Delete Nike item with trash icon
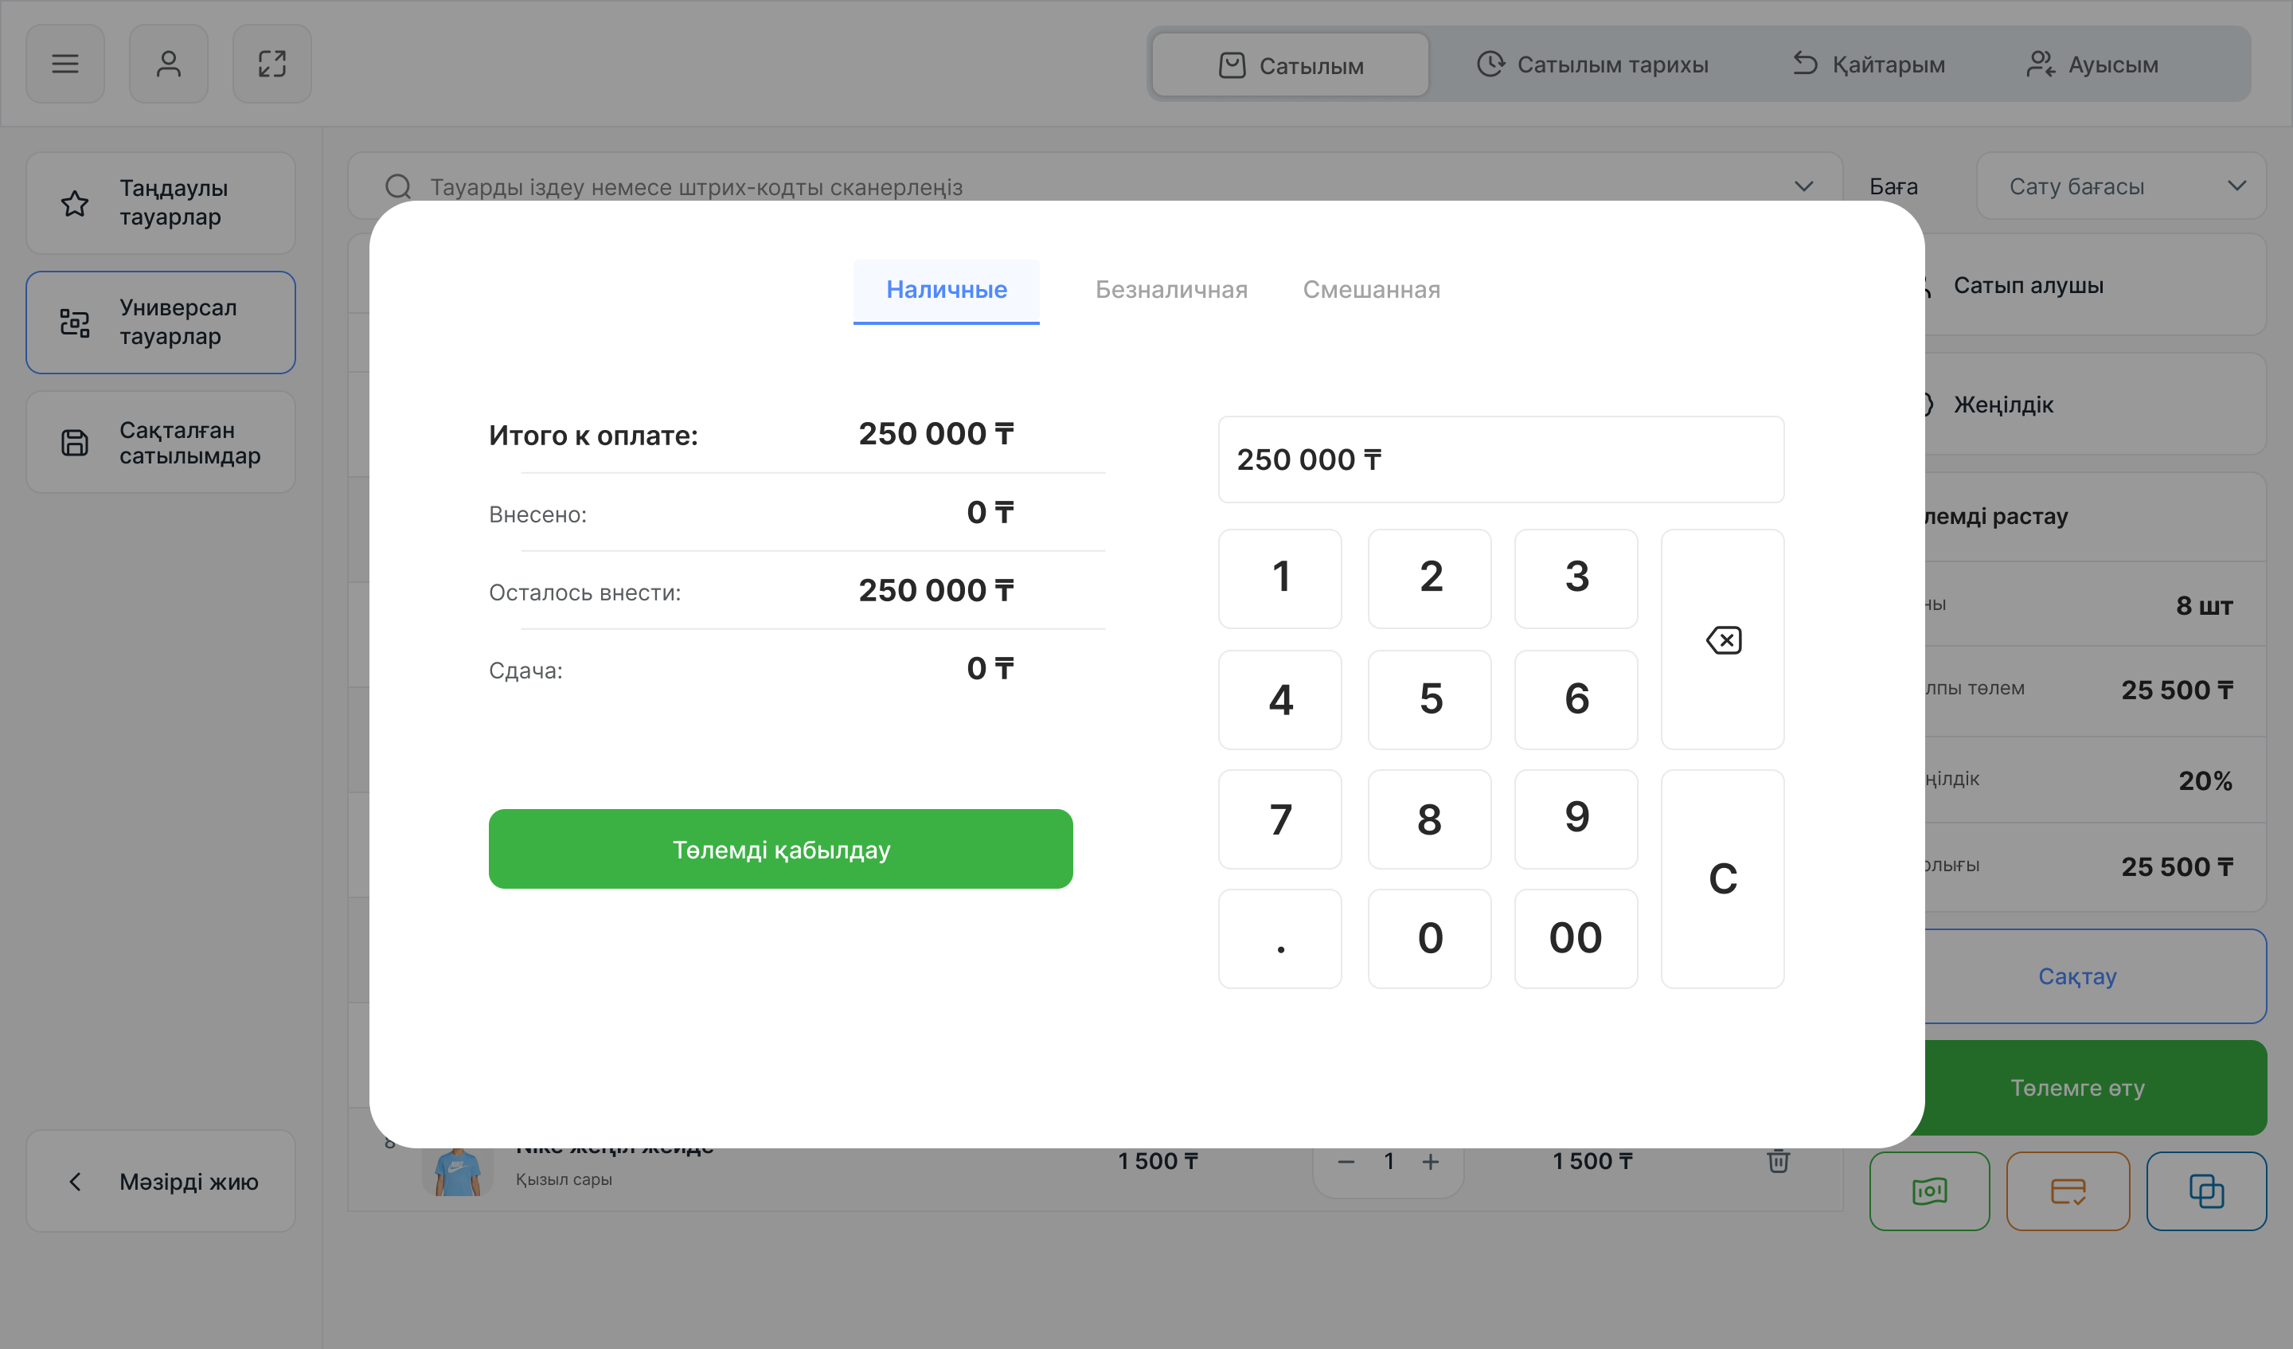The width and height of the screenshot is (2293, 1349). click(x=1778, y=1162)
